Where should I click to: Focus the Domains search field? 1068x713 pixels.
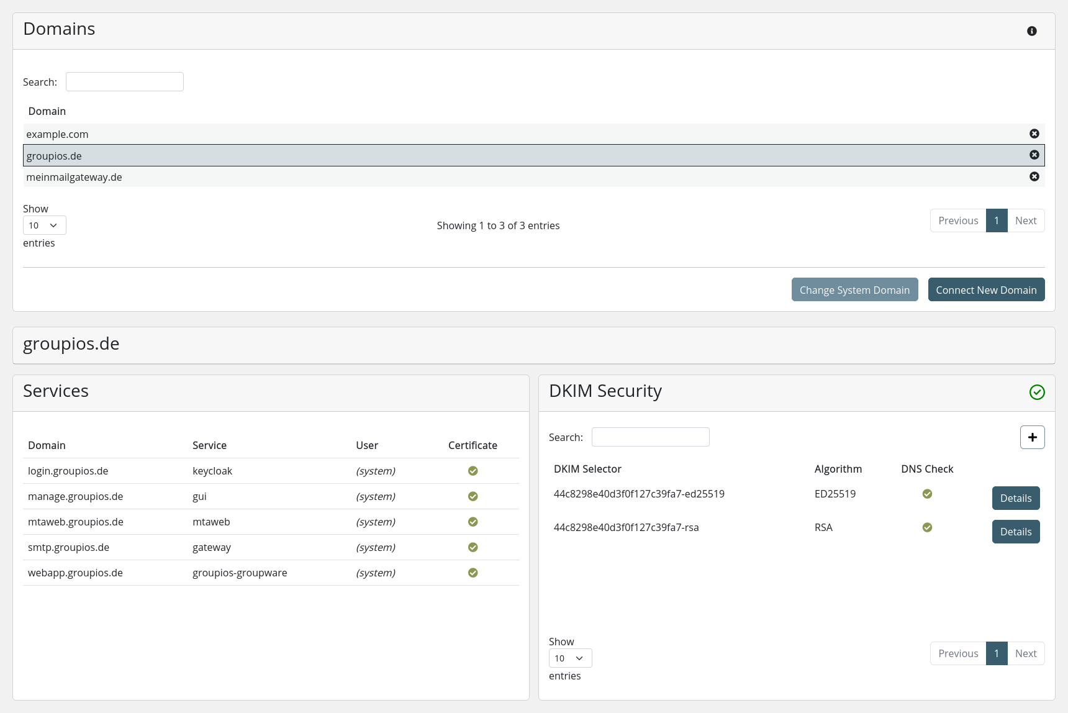pyautogui.click(x=125, y=82)
